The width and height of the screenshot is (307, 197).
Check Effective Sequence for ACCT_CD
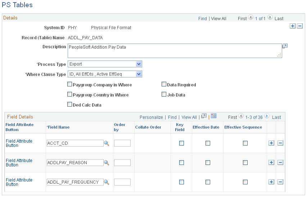(245, 143)
